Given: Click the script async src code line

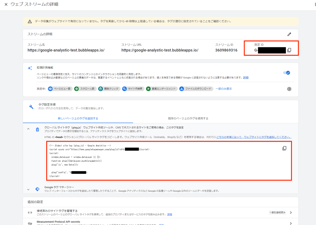Looking at the screenshot, I should 99,149.
